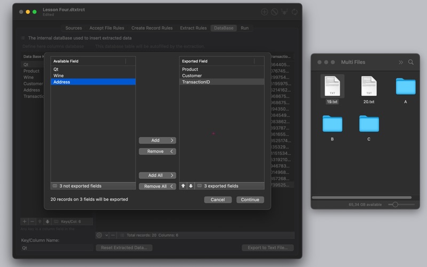
Task: Select folder B in Multi Files
Action: coord(332,124)
